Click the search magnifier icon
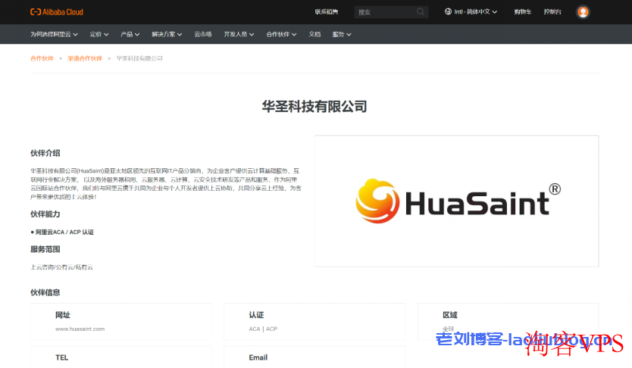The height and width of the screenshot is (368, 632). pyautogui.click(x=421, y=11)
